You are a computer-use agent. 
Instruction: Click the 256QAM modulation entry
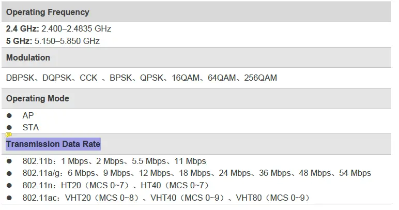(x=259, y=78)
